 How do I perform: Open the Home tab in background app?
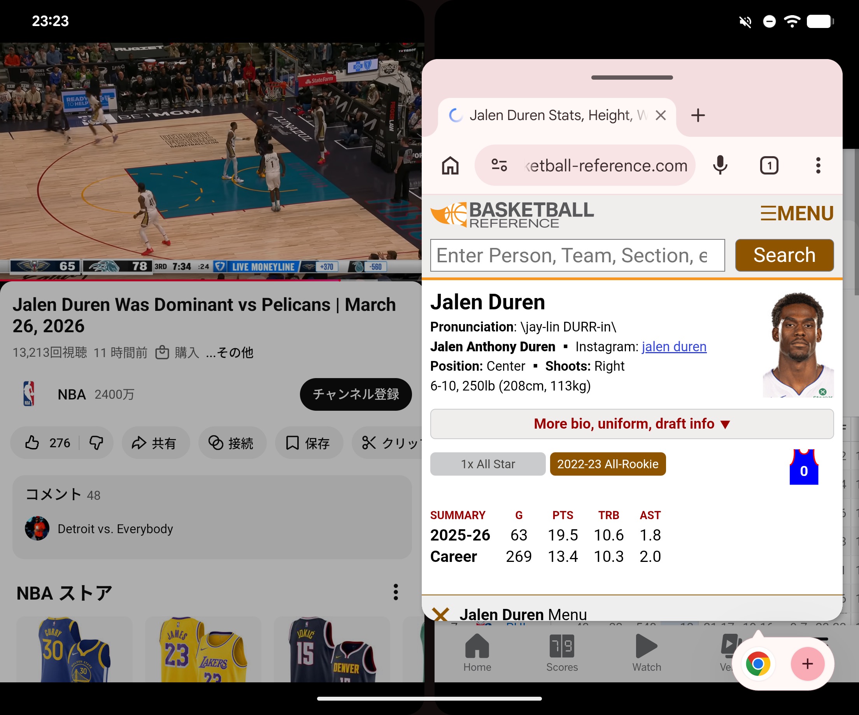(477, 653)
